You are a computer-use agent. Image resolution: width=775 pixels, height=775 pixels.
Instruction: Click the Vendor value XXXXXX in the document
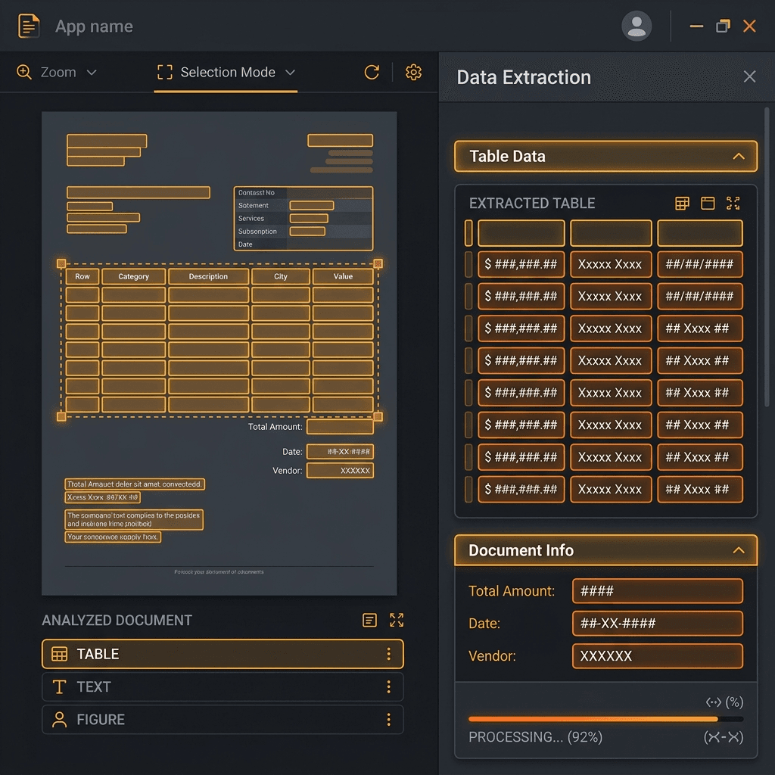tap(340, 470)
